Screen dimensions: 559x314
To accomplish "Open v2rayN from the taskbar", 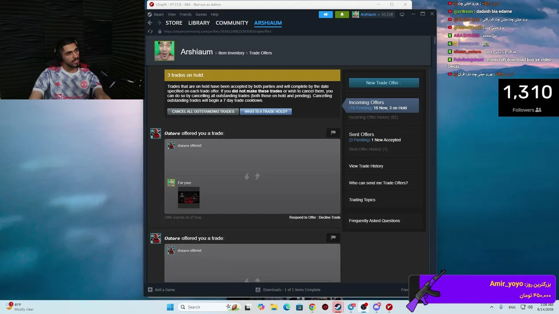I will point(389,307).
